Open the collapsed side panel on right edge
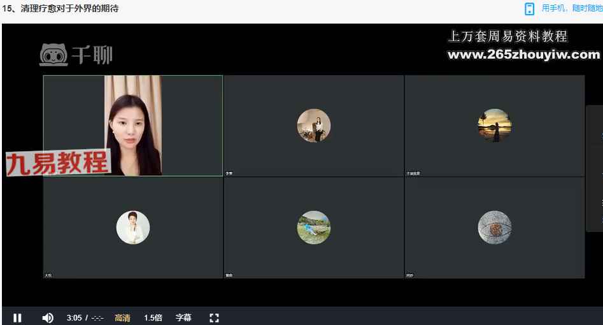Image resolution: width=603 pixels, height=325 pixels. (595, 168)
